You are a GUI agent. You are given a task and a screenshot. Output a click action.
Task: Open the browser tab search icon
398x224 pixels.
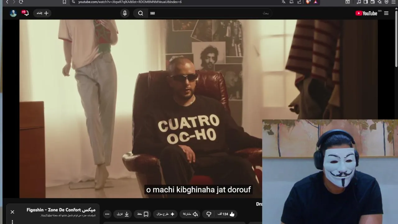pos(348,2)
